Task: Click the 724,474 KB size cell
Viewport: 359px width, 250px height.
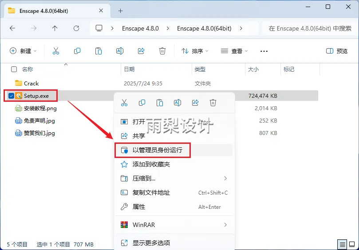Action: click(263, 96)
